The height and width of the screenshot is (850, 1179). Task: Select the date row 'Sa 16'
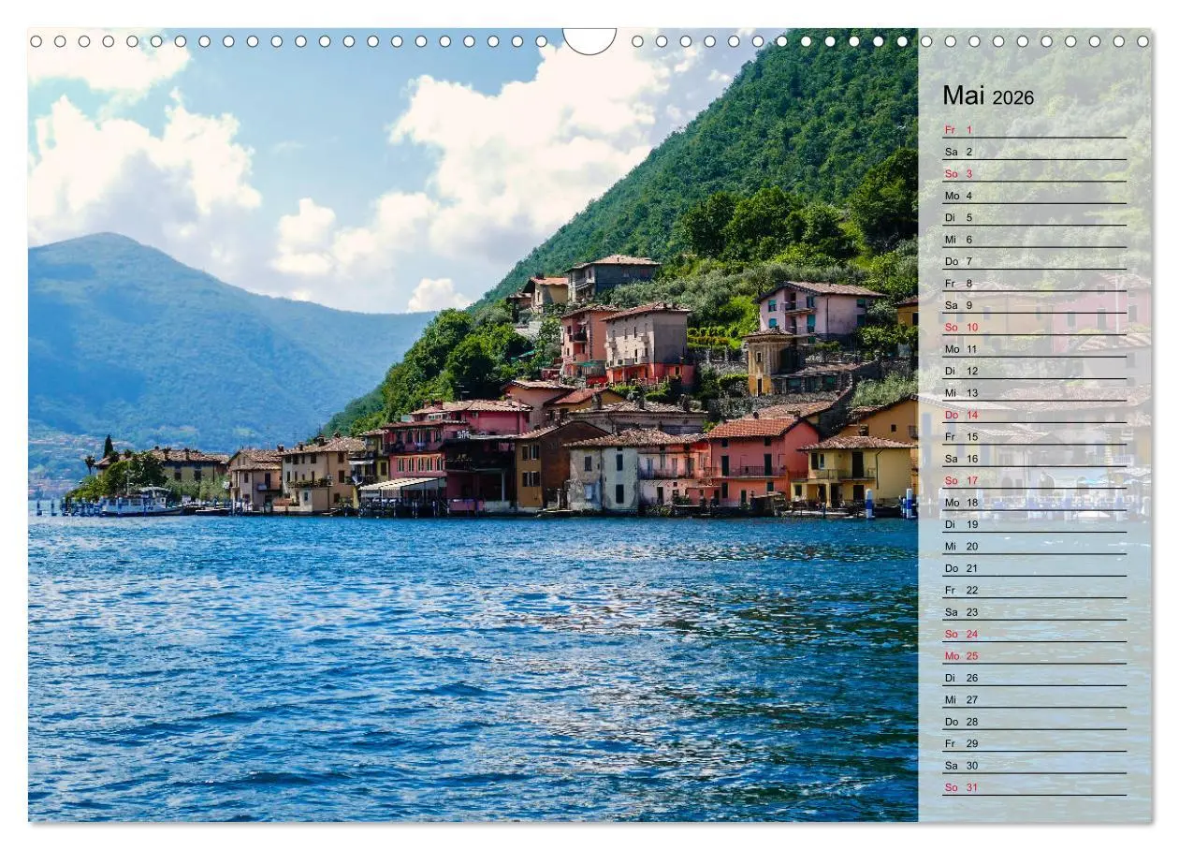pos(1034,459)
